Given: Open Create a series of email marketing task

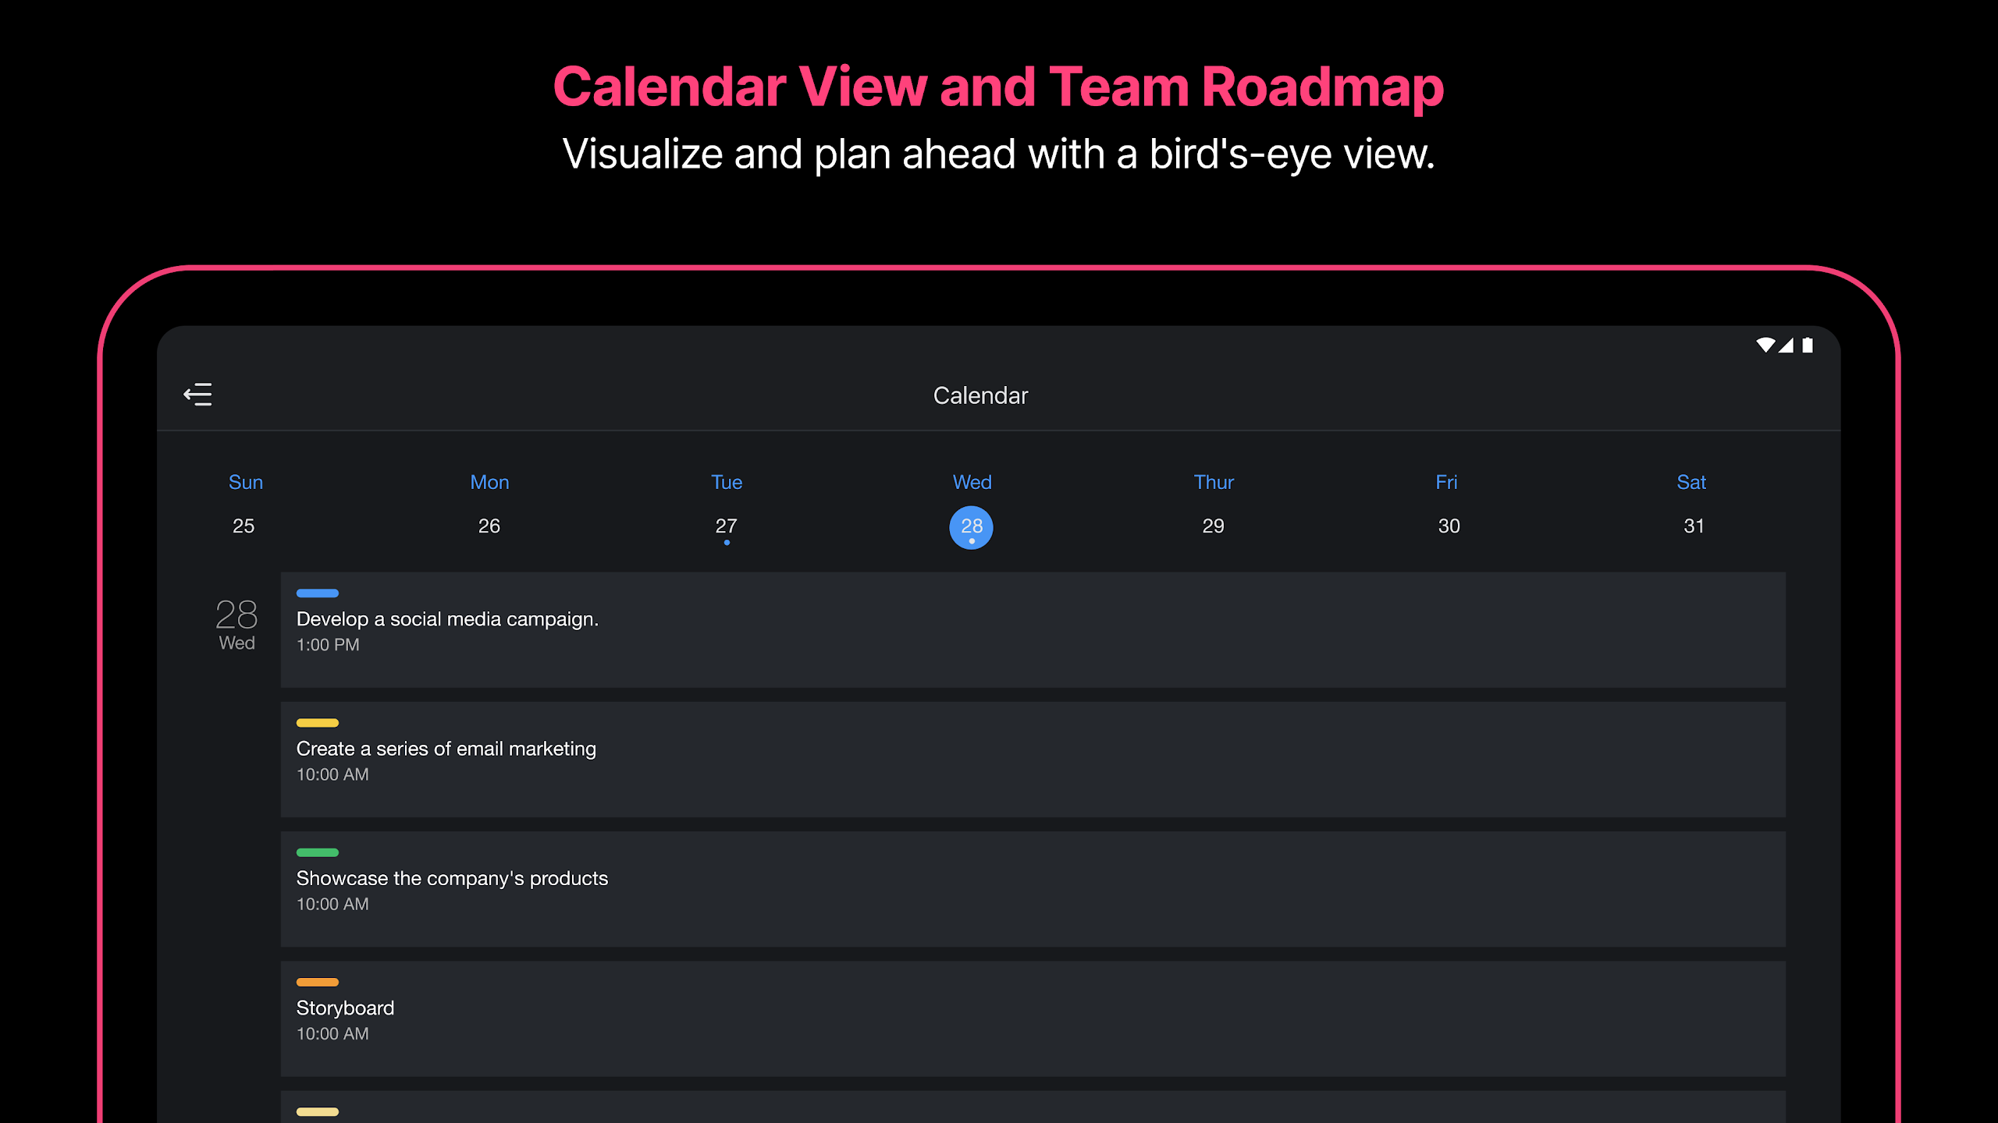Looking at the screenshot, I should 1033,760.
